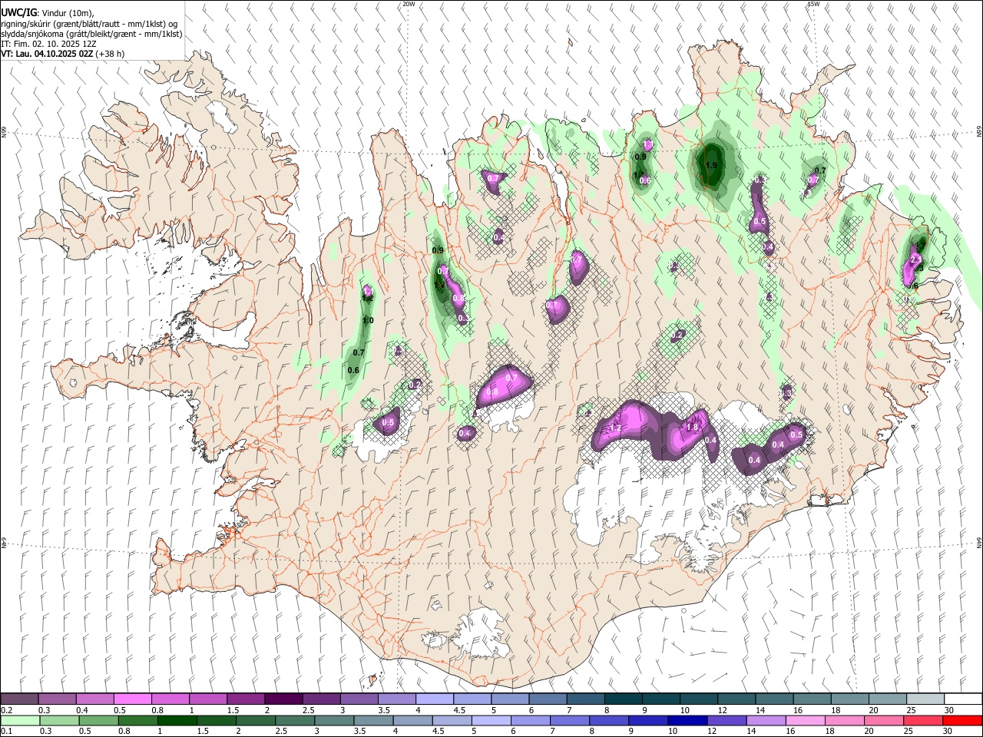Click the pale grey snow swatch between 25 and 30

point(925,699)
